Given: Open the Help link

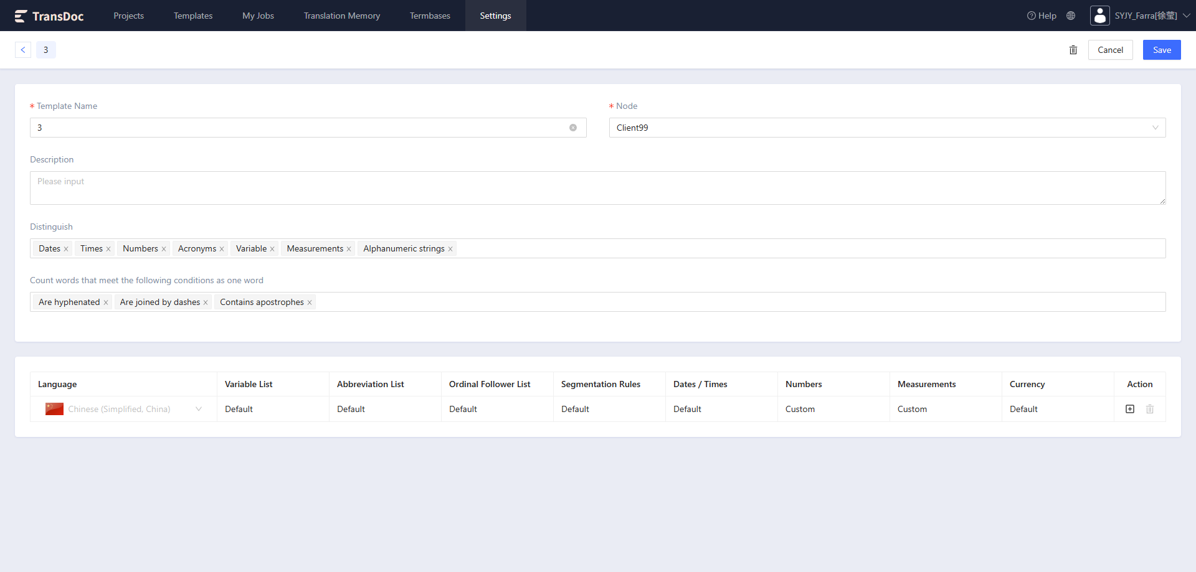Looking at the screenshot, I should point(1042,16).
